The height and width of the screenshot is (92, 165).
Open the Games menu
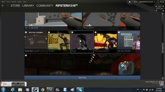20,2
